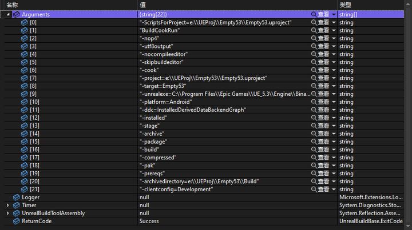
Task: Click 查看 text on the "-stage" row
Action: tap(323, 126)
